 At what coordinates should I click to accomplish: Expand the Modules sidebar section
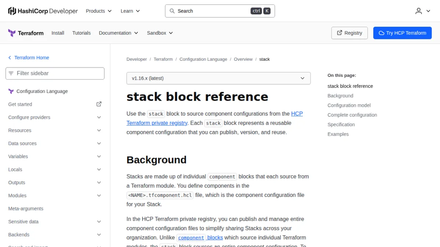pyautogui.click(x=55, y=196)
